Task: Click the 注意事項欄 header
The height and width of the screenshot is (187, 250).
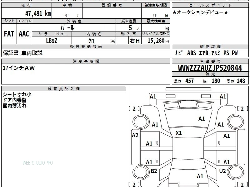Action: [86, 61]
